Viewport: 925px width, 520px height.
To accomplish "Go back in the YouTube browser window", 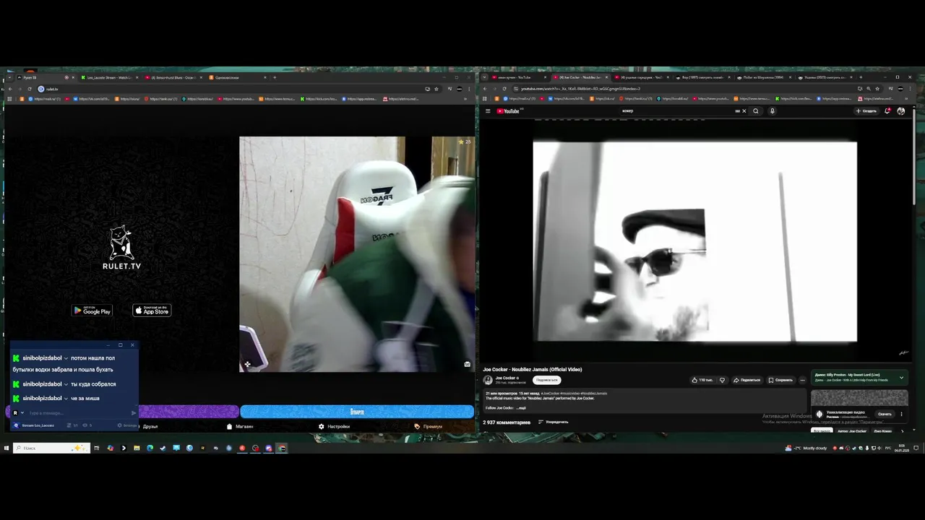I will (486, 89).
